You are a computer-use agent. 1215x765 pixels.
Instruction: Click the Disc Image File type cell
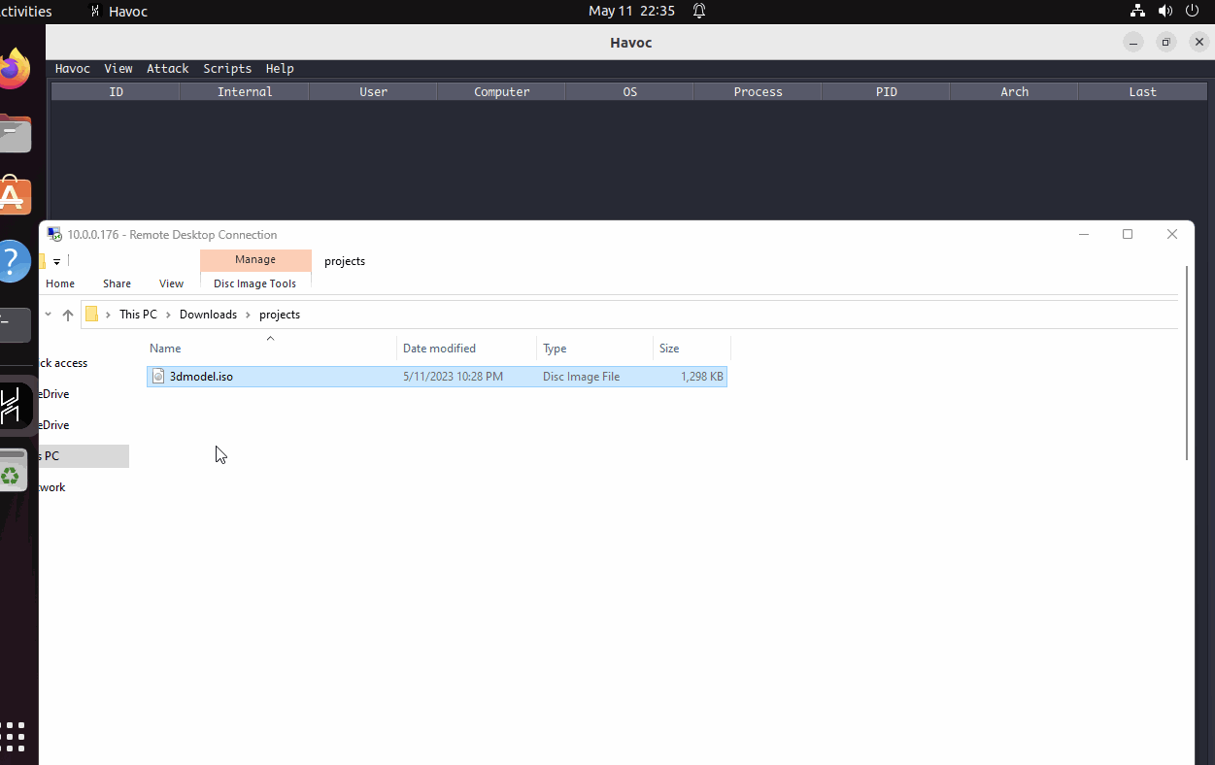click(581, 376)
